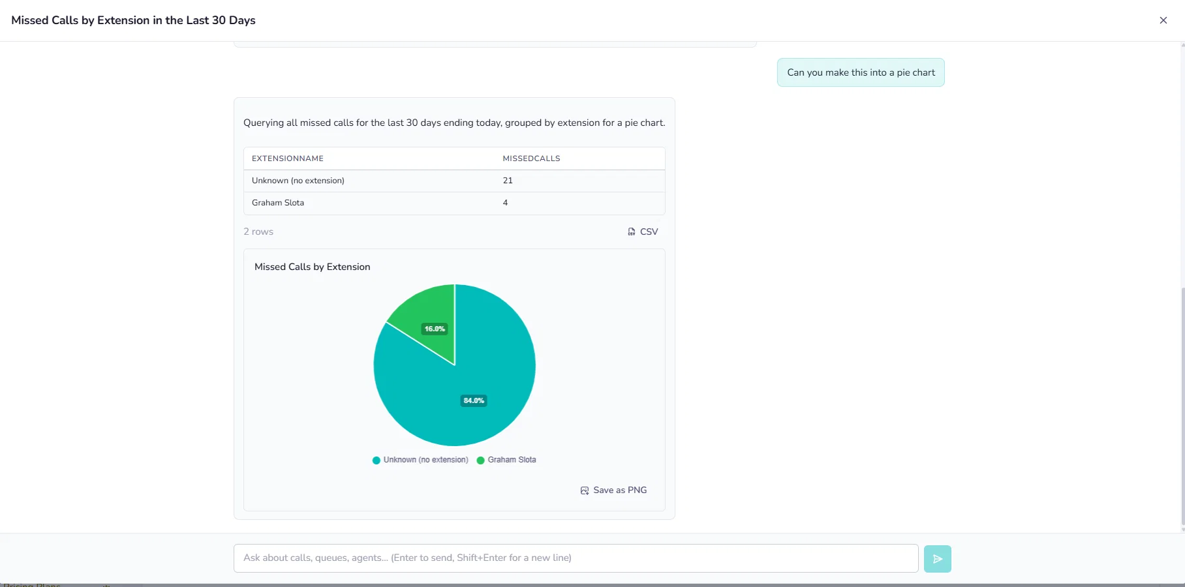Select the Unknown (no extension) table row

pos(454,181)
